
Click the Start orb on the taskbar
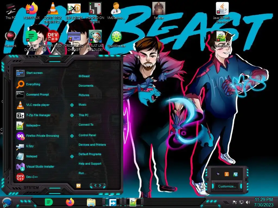tap(7, 203)
